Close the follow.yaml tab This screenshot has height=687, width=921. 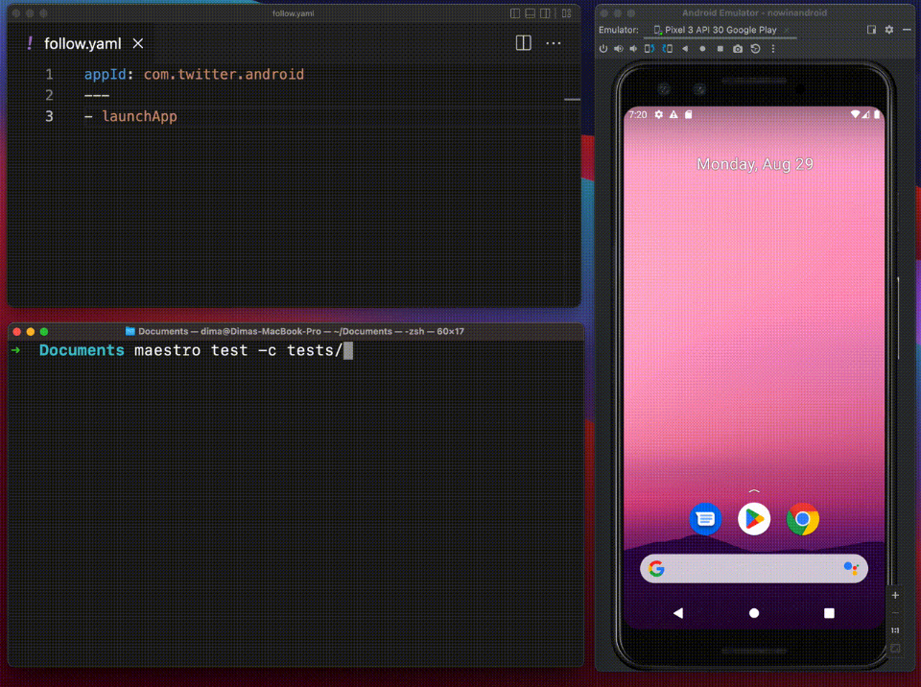[x=138, y=43]
